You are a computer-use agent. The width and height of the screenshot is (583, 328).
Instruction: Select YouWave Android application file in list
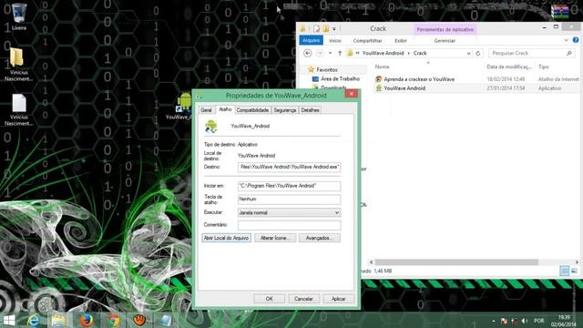click(404, 88)
